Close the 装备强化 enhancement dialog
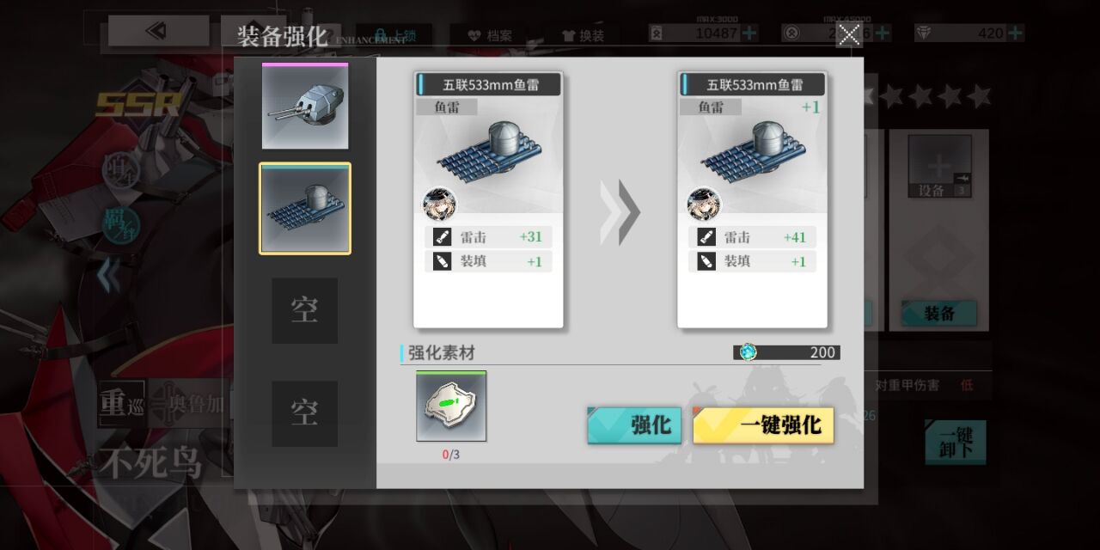This screenshot has width=1100, height=550. pos(849,34)
